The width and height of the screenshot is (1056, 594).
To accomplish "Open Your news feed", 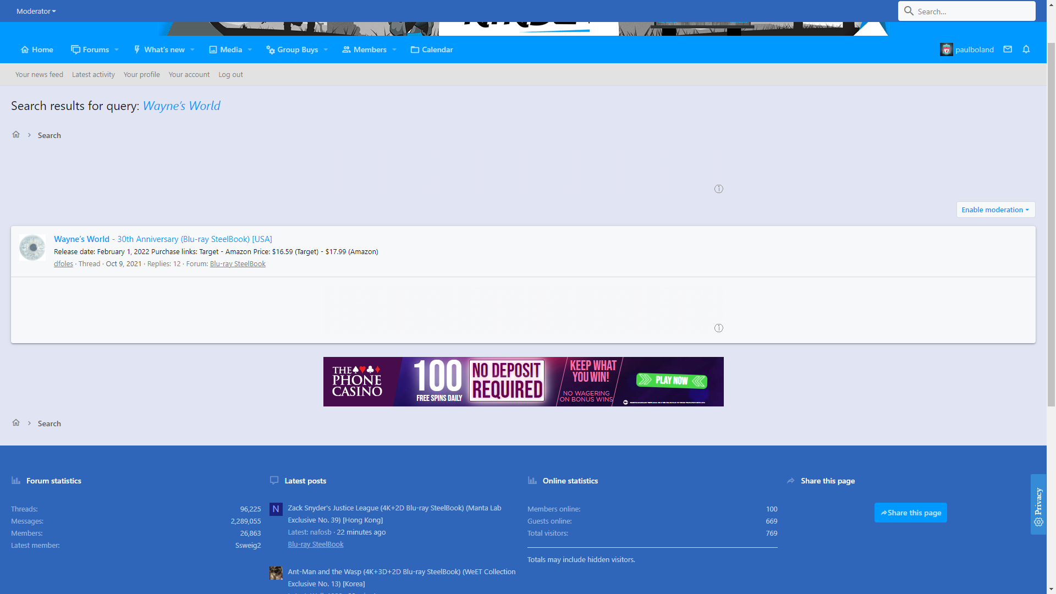I will pos(39,74).
